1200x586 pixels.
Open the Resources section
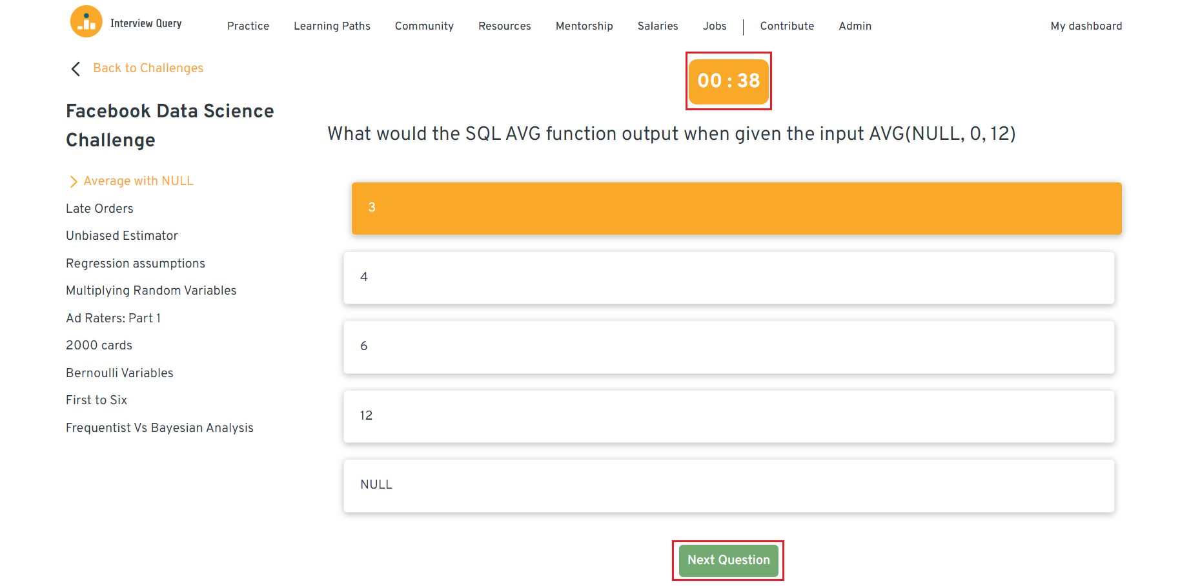[504, 26]
